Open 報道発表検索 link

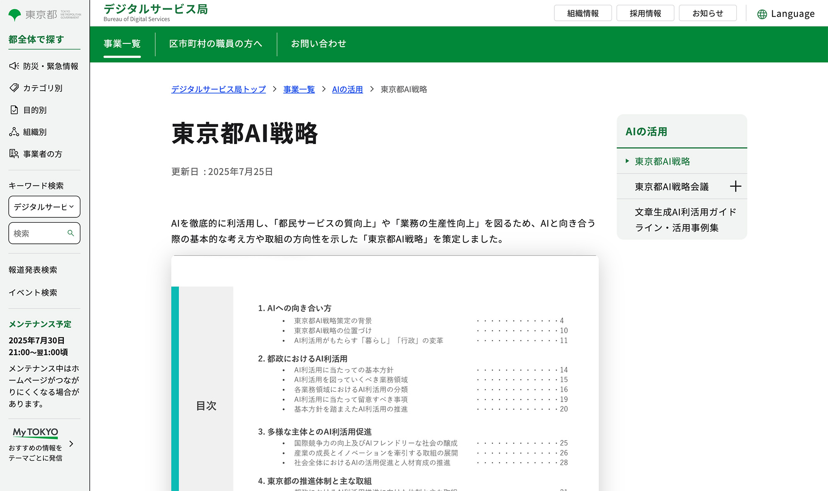click(33, 270)
